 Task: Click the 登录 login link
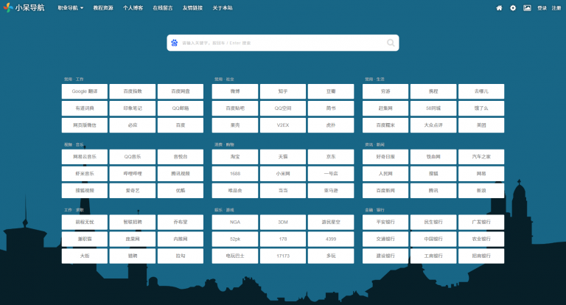542,8
